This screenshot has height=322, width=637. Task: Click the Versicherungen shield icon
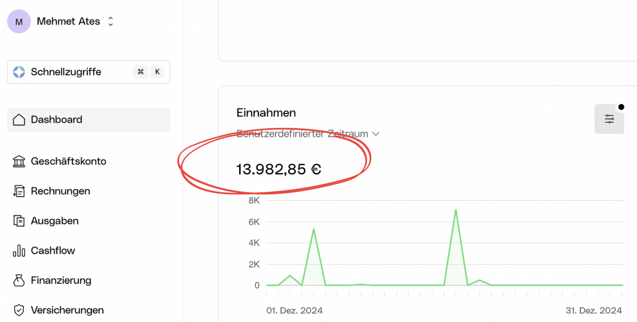(19, 310)
